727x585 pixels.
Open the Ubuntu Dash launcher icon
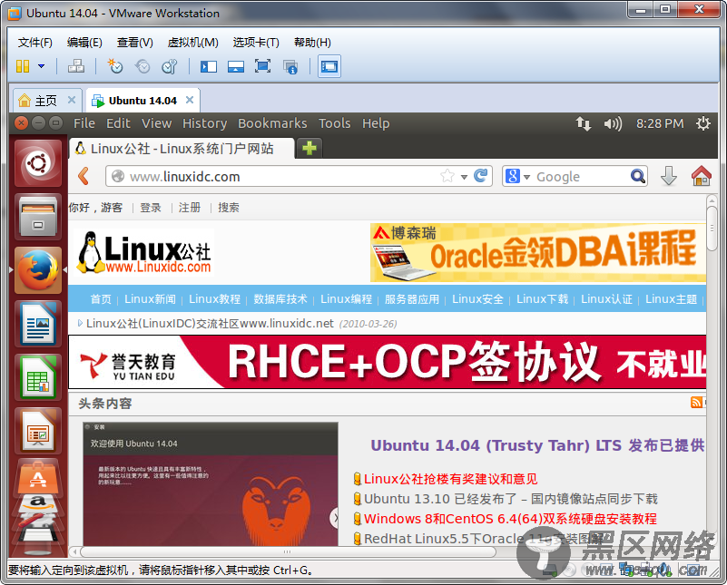pos(38,163)
